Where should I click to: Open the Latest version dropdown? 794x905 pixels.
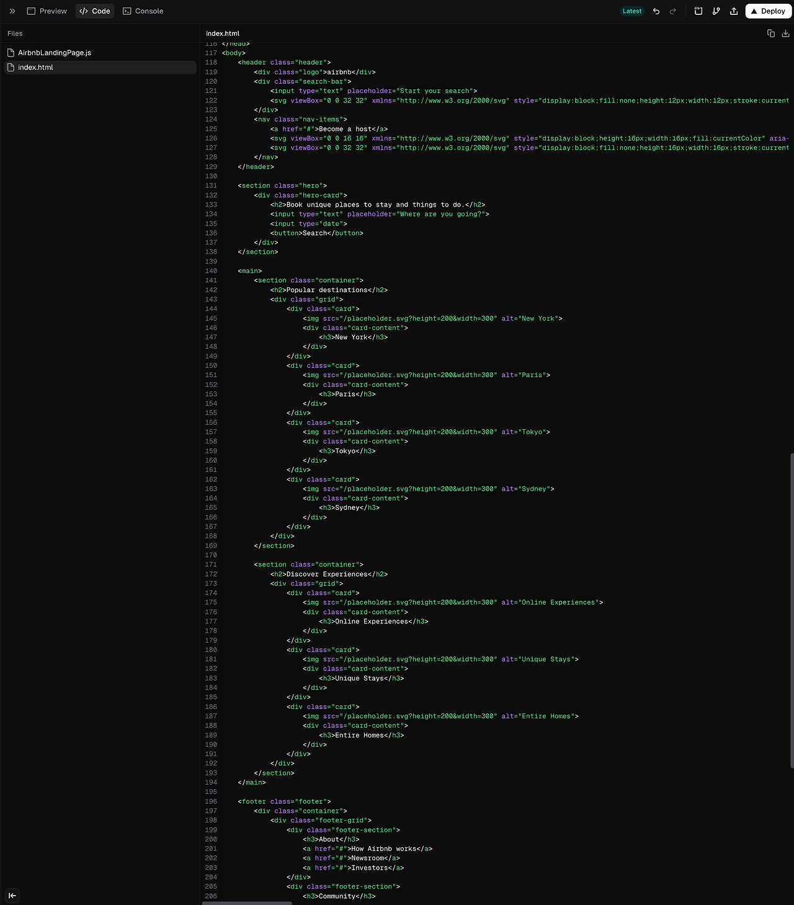coord(632,11)
